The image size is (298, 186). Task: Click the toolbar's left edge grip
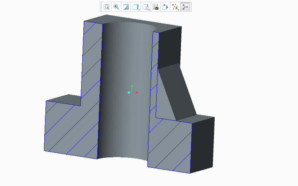[101, 7]
